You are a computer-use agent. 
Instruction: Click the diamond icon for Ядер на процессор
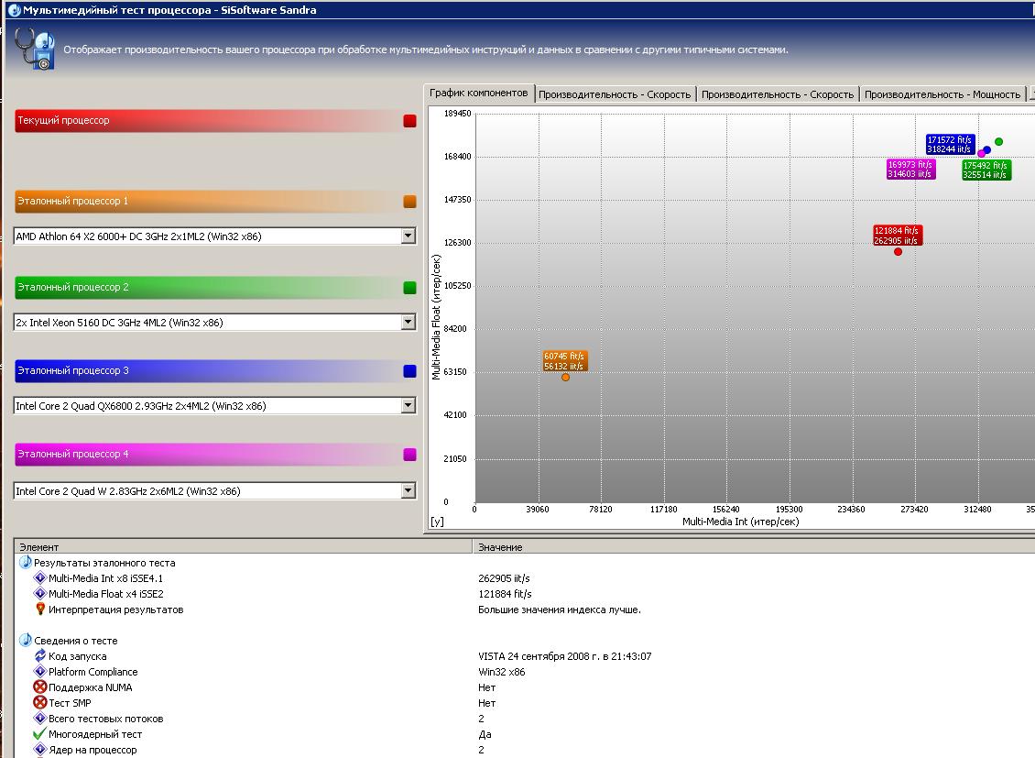[39, 750]
